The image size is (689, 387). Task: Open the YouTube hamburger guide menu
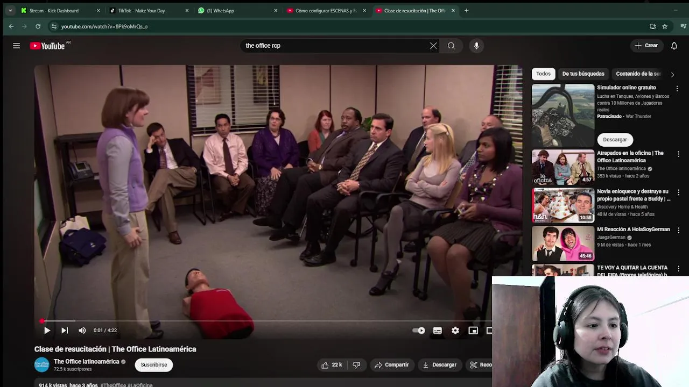click(16, 46)
